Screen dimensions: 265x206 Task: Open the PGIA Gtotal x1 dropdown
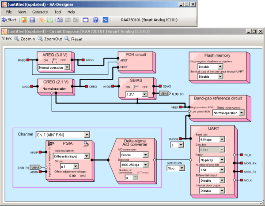point(69,166)
